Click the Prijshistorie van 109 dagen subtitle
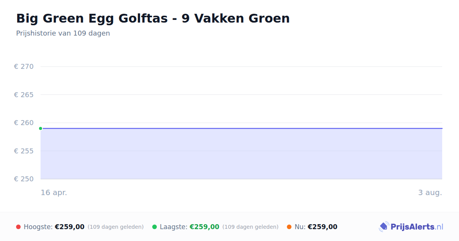Viewport: 459px width, 241px height. [x=63, y=33]
